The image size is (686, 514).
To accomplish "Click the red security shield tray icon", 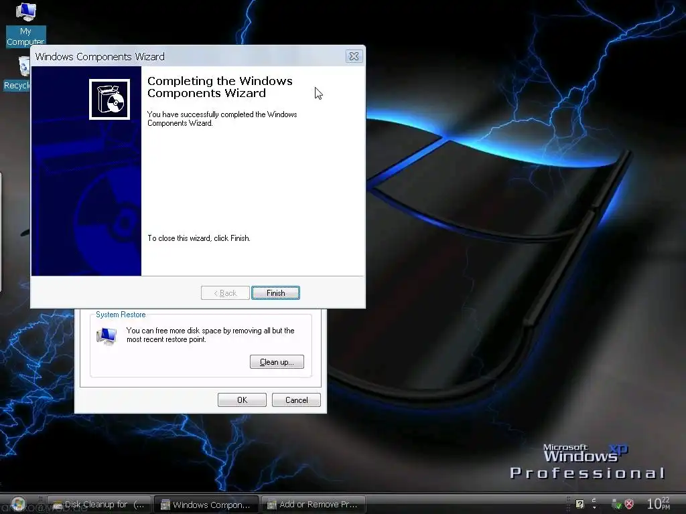I will pos(628,504).
